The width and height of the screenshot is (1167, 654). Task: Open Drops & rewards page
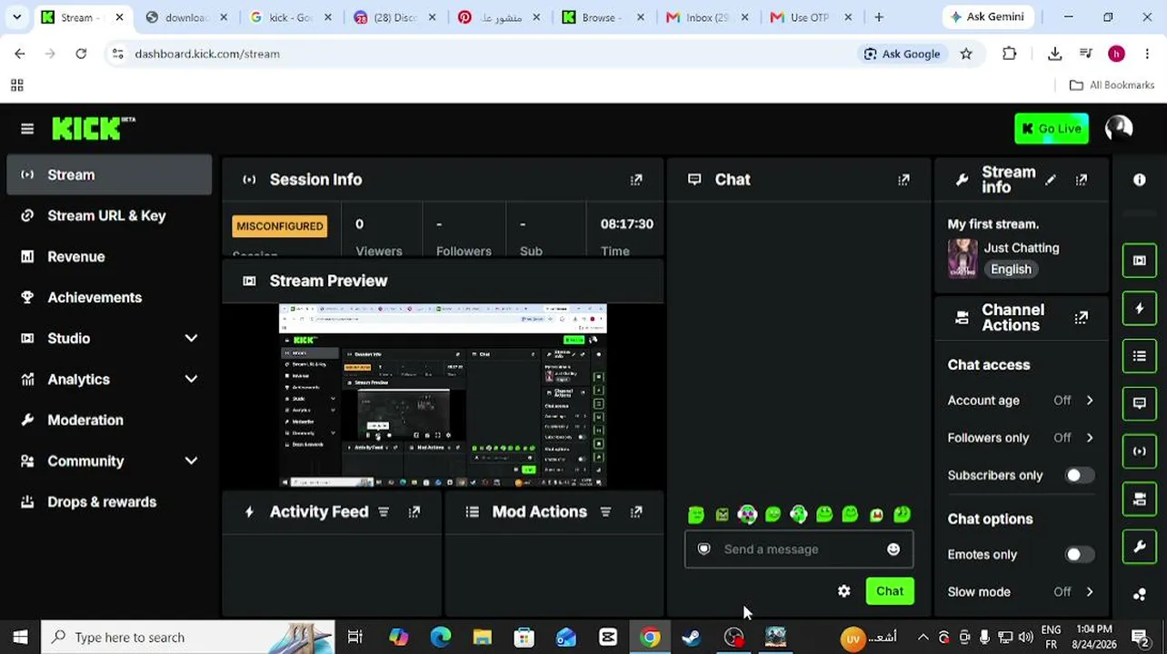(109, 502)
